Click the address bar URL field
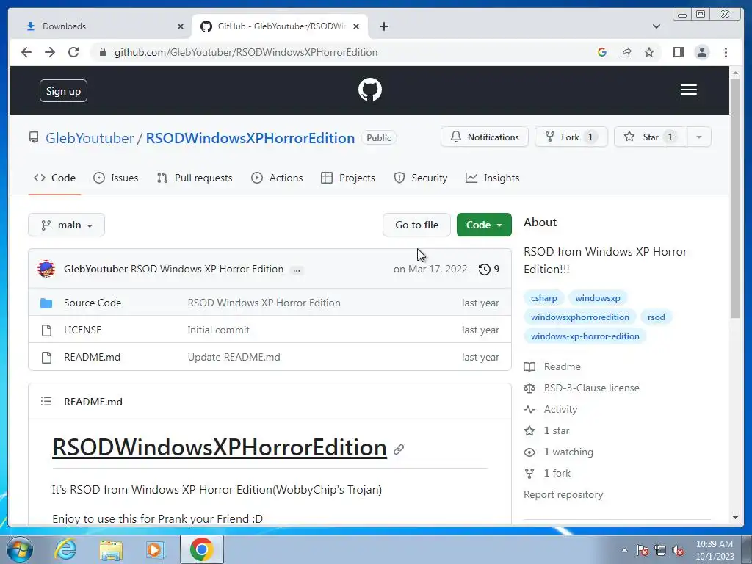Screen dimensions: 752x564 pos(245,52)
